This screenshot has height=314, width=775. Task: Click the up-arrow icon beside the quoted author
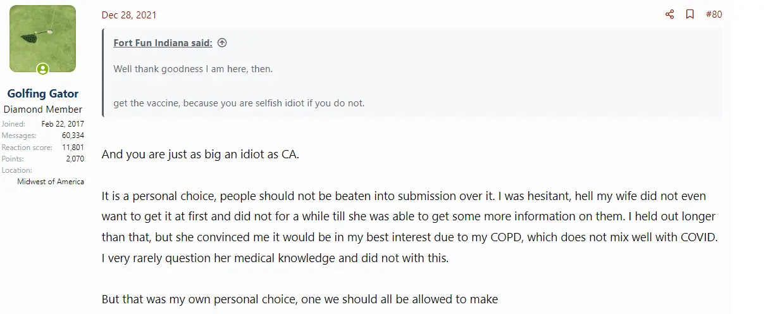221,43
